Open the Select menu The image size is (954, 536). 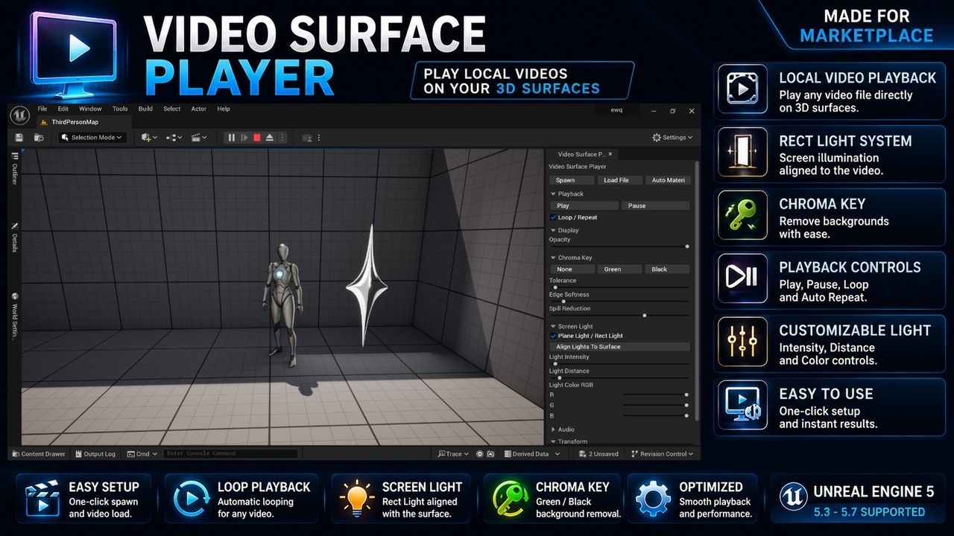(172, 109)
